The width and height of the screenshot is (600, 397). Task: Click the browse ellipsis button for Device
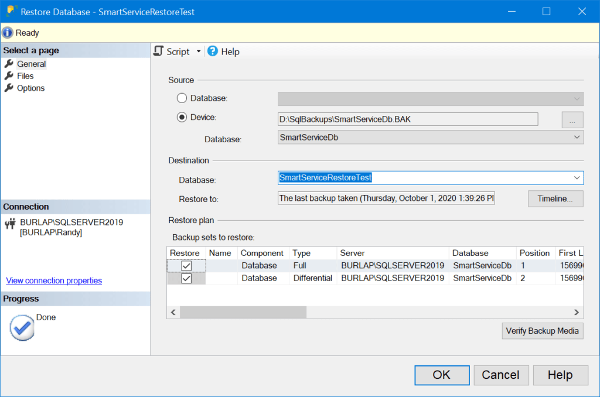572,119
